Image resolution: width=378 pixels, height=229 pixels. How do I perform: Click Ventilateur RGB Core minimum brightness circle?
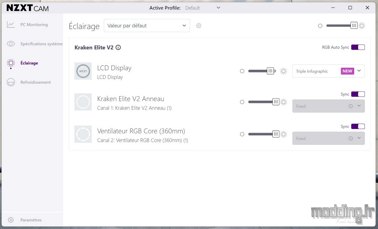pos(242,134)
